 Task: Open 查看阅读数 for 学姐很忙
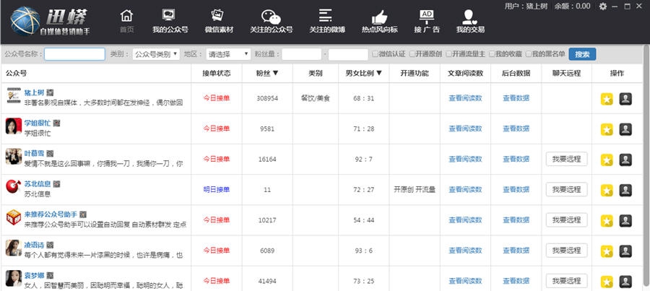[x=465, y=129]
